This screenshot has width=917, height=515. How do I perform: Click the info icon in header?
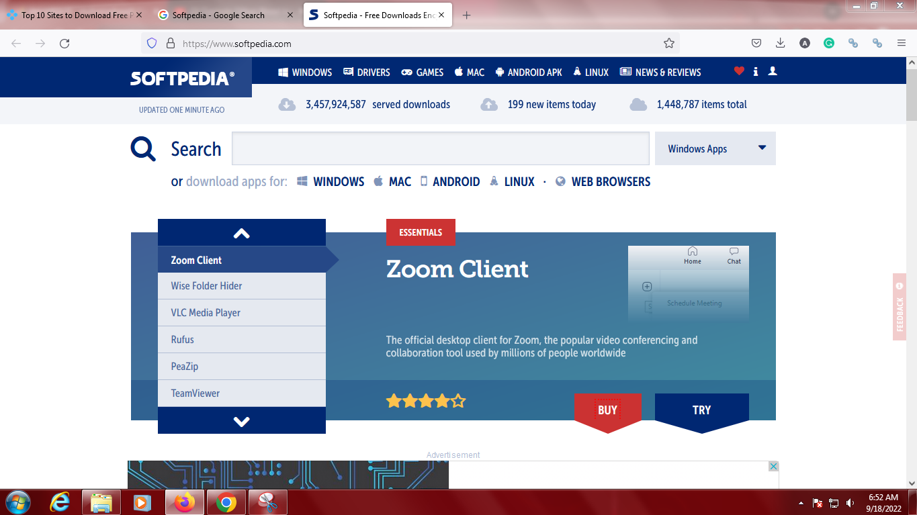point(756,71)
